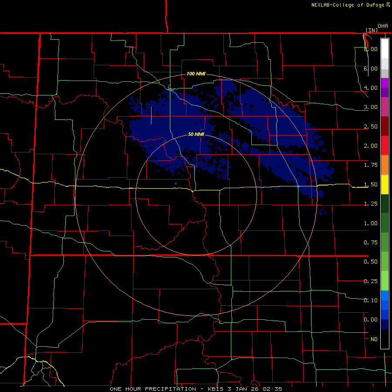Image resolution: width=392 pixels, height=392 pixels.
Task: Click the white swatch in the precipitation legend
Action: (385, 48)
